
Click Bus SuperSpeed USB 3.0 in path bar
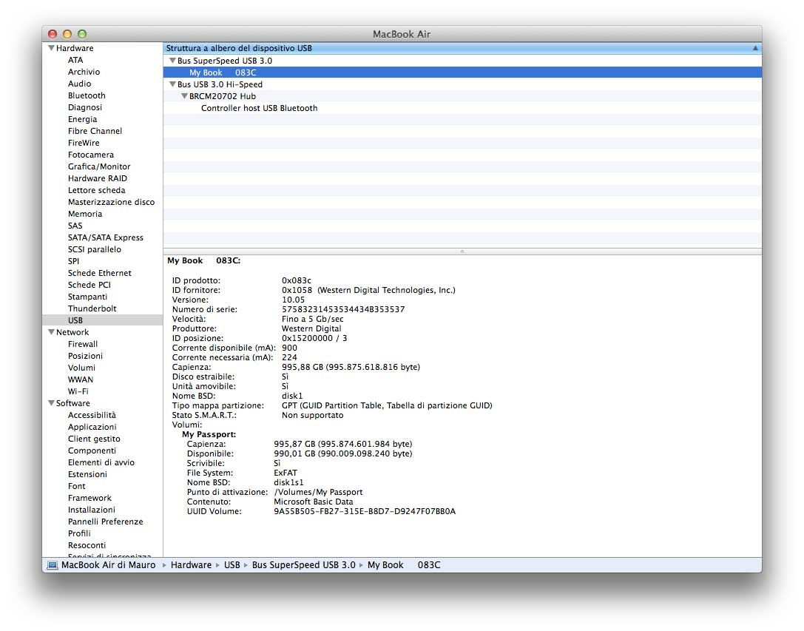coord(303,565)
